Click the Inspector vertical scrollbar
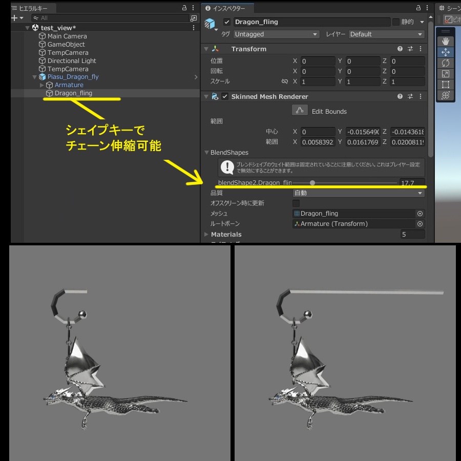Screen dimensions: 461x461 tap(430, 88)
